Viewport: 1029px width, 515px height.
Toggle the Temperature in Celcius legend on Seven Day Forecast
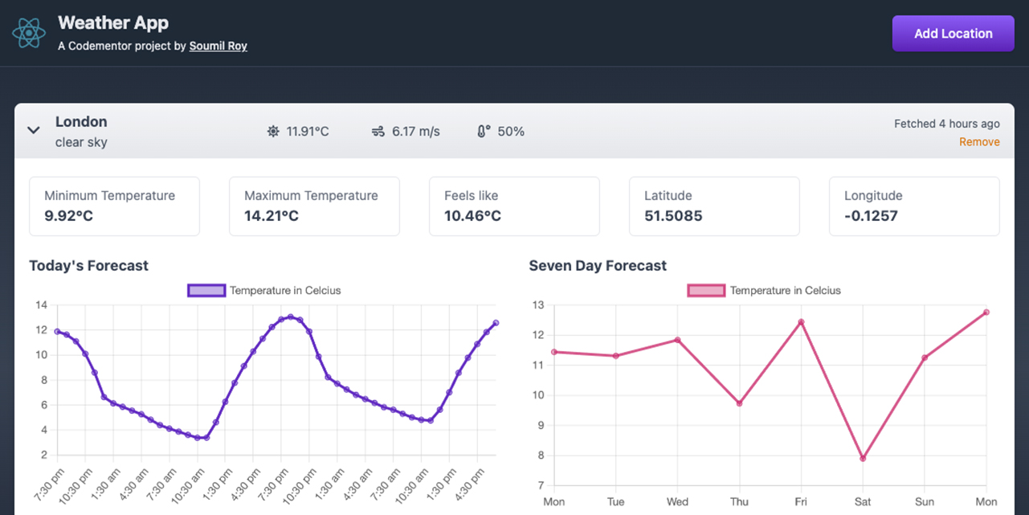(786, 290)
